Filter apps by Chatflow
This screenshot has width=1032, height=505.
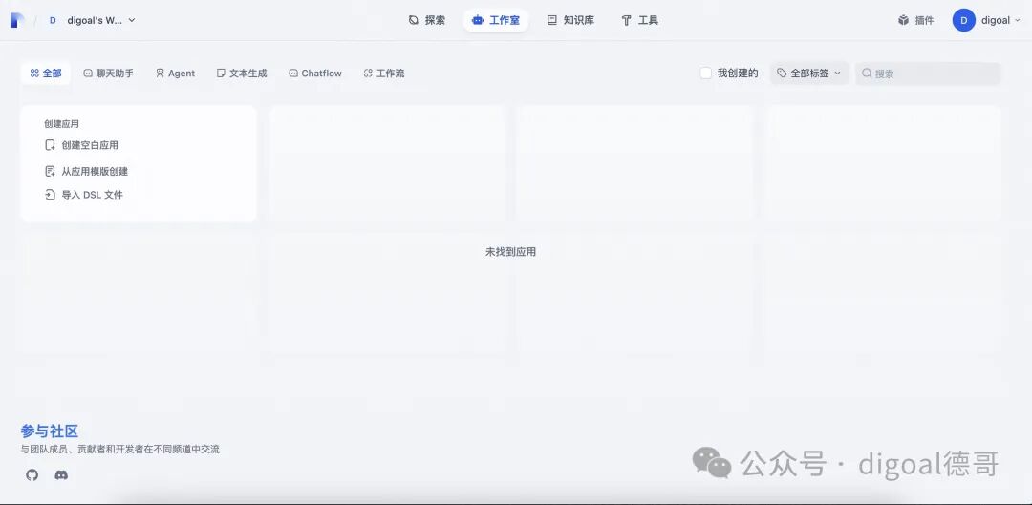[x=315, y=74]
